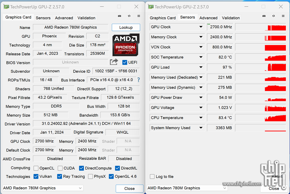Click Close button in left GPU-Z window
Viewport: 290px width, 194px height.
(x=130, y=188)
